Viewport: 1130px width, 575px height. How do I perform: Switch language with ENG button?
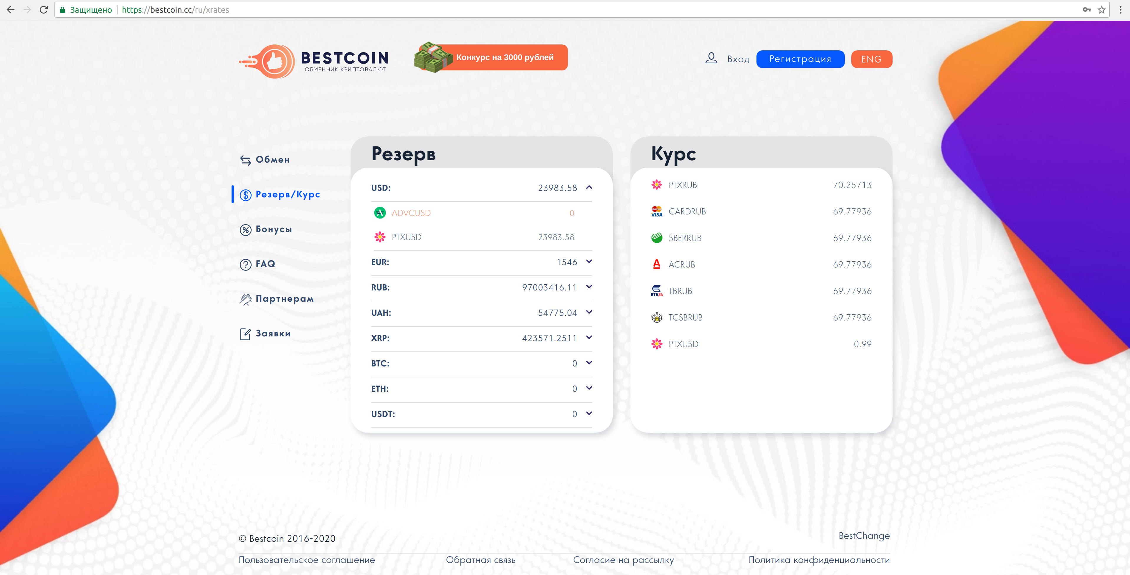point(871,59)
